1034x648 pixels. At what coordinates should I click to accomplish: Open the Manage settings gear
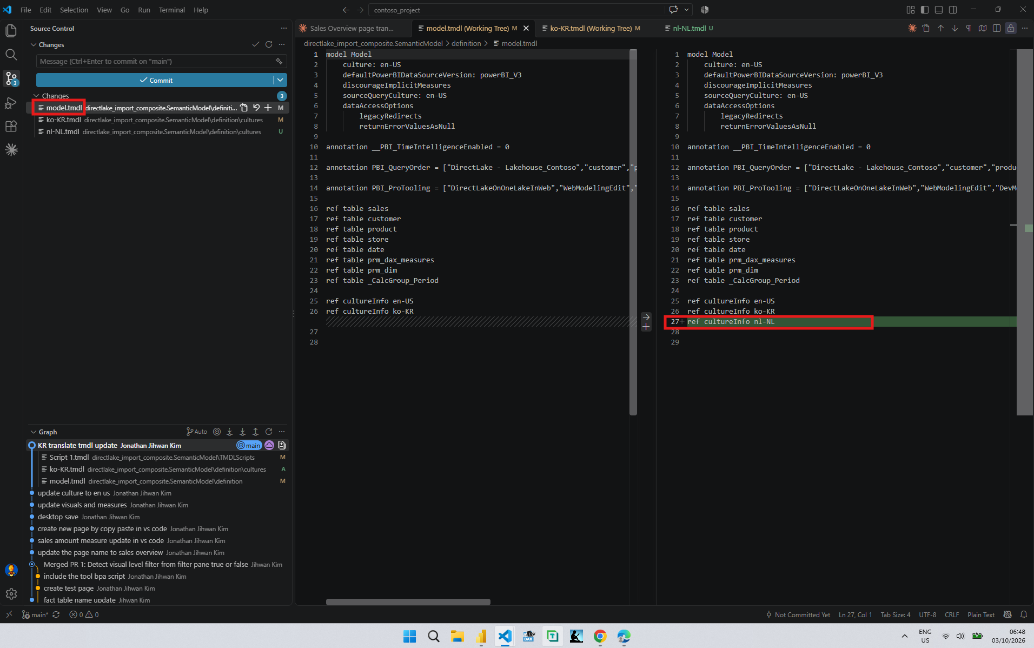click(x=11, y=594)
